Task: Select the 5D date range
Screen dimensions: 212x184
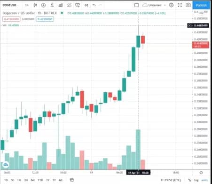Action: click(12, 180)
